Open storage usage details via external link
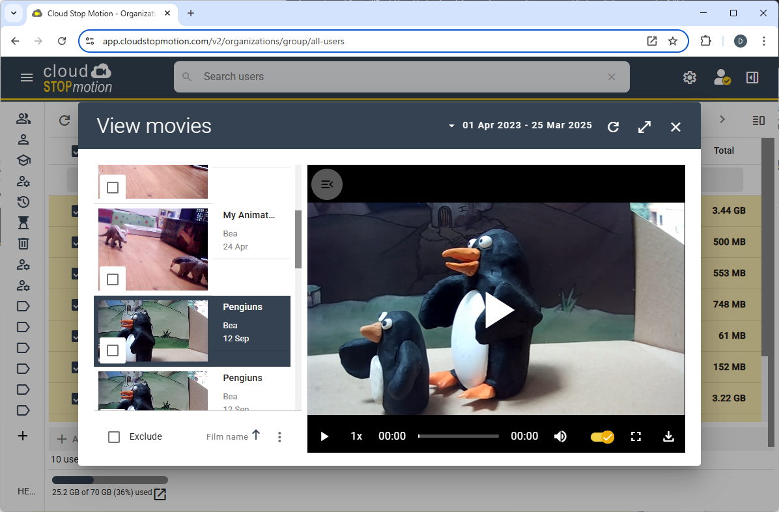779x512 pixels. (x=160, y=493)
